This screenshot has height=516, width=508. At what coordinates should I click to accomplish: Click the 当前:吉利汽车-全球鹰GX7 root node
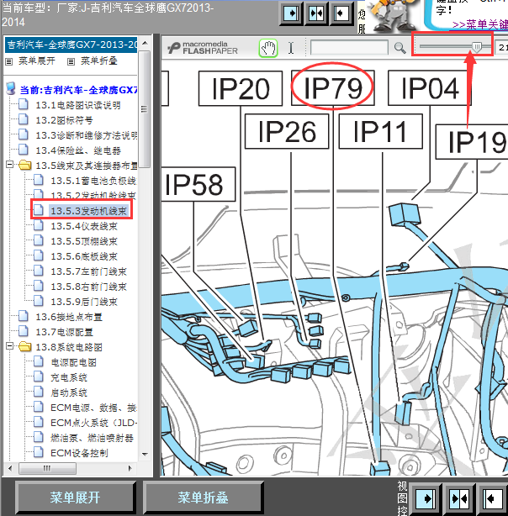[78, 90]
